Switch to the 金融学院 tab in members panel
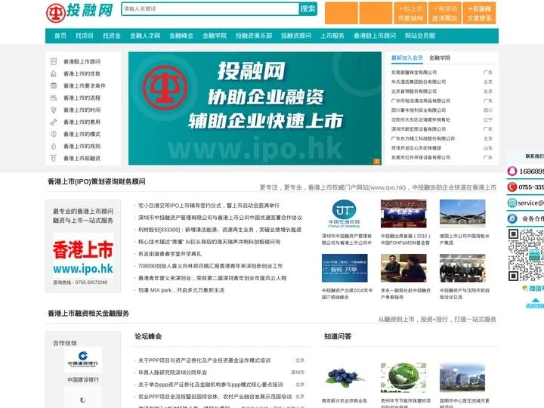 (x=440, y=58)
